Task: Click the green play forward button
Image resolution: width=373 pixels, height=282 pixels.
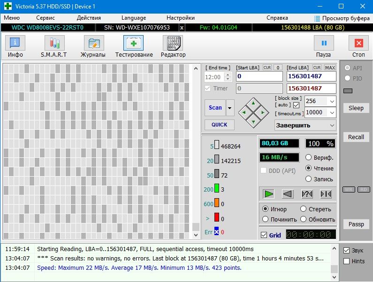Action: click(268, 194)
